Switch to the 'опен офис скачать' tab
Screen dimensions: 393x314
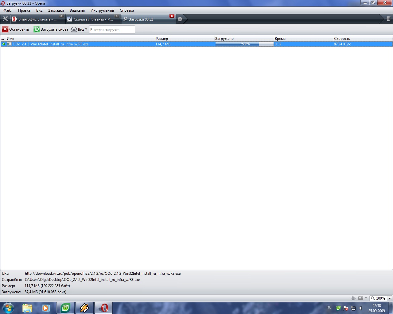point(37,19)
